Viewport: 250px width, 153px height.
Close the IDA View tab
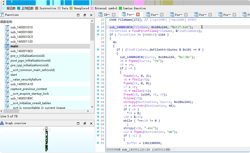tap(114, 15)
